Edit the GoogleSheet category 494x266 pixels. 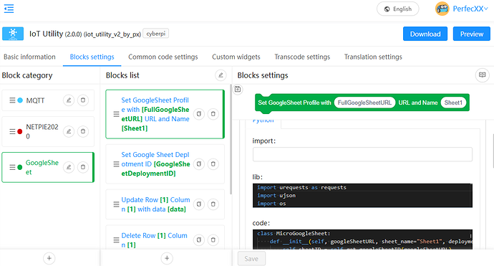(x=69, y=167)
